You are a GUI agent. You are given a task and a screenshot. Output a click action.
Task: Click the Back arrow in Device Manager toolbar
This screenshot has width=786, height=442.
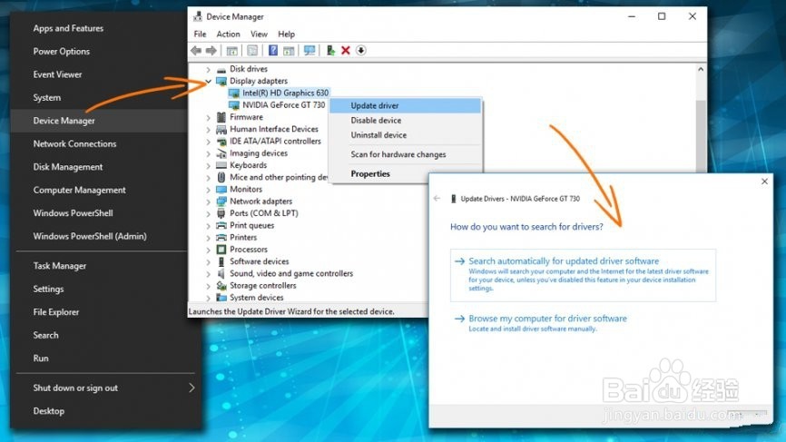coord(196,50)
